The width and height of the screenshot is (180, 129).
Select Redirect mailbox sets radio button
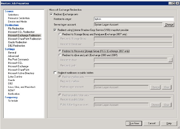pyautogui.click(x=60, y=77)
